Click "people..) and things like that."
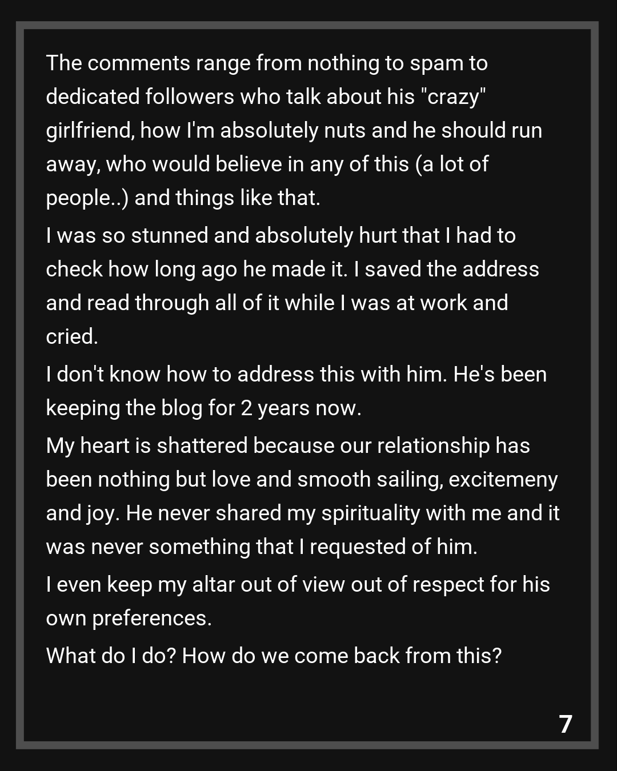Viewport: 617px width, 771px height. tap(183, 198)
